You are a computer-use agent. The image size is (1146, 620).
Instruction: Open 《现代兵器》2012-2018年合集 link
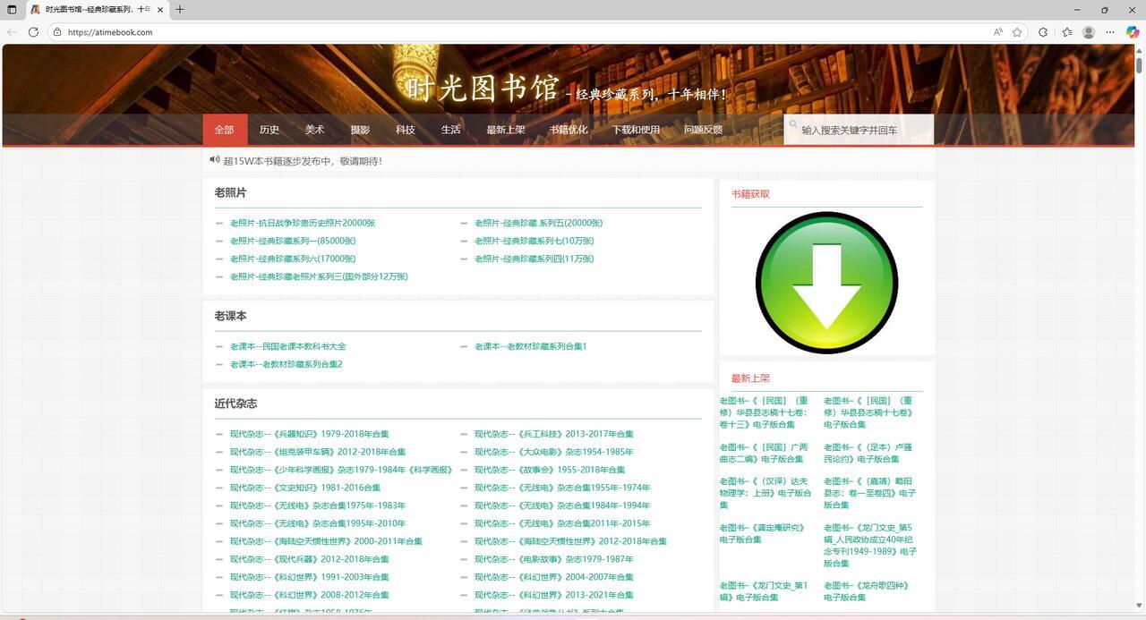(x=310, y=559)
